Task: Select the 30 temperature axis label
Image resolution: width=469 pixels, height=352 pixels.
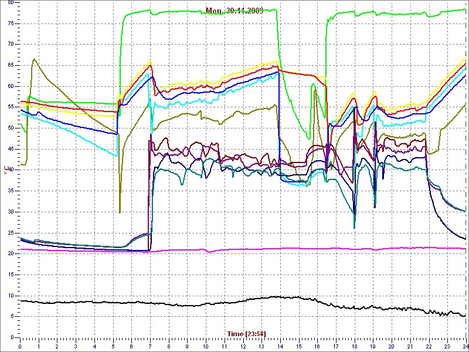Action: (11, 212)
